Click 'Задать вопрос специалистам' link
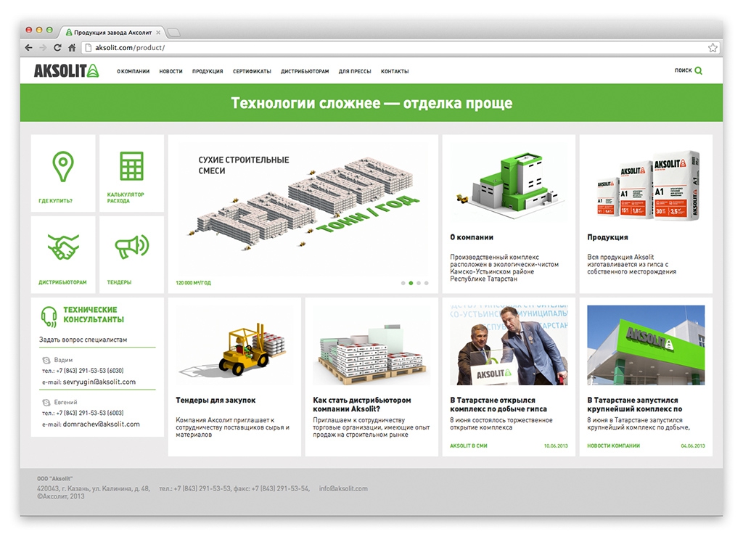743x542 pixels. pos(83,340)
